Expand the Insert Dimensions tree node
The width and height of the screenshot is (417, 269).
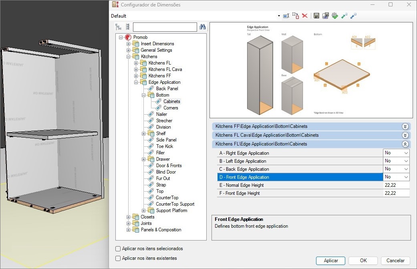tap(128, 44)
